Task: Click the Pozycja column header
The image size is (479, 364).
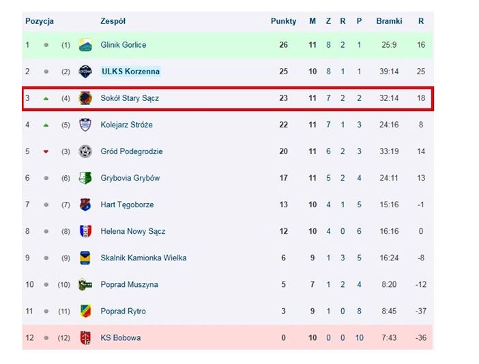Action: pyautogui.click(x=40, y=21)
